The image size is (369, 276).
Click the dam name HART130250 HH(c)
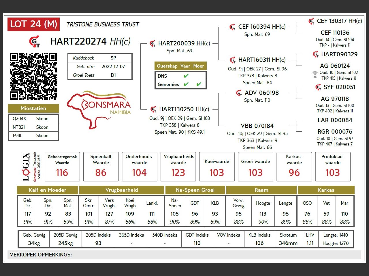pos(184,109)
